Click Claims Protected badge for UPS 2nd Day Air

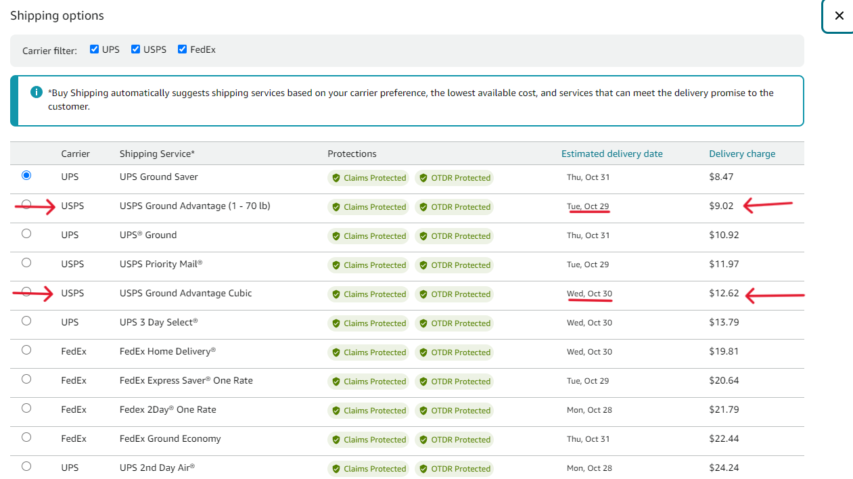pos(369,469)
